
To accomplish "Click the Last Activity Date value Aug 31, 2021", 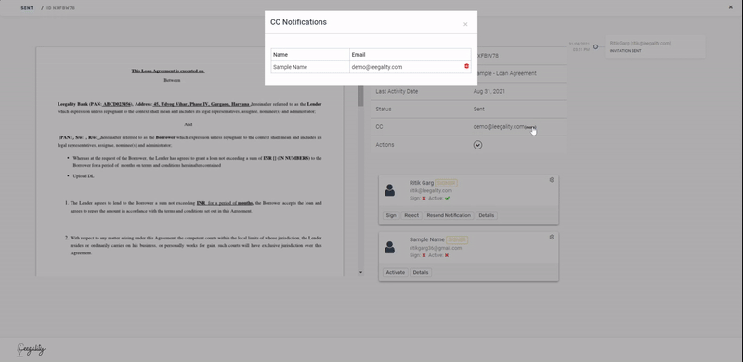I will tap(490, 92).
